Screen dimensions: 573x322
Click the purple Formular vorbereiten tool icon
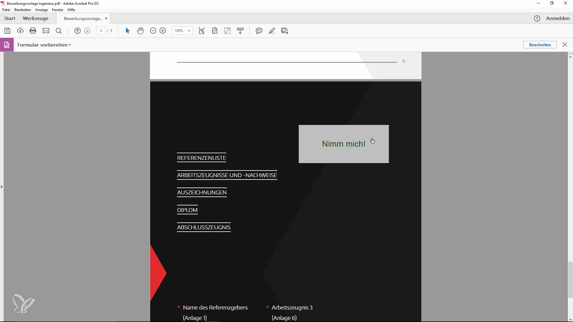coord(7,45)
